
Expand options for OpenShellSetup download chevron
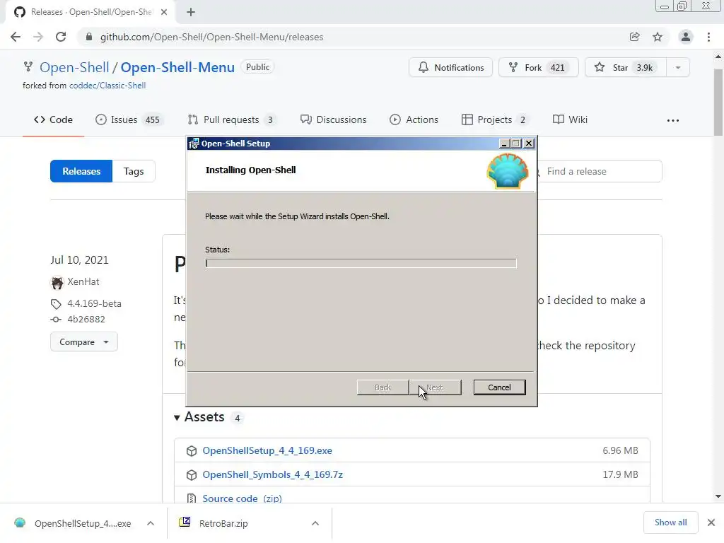151,523
